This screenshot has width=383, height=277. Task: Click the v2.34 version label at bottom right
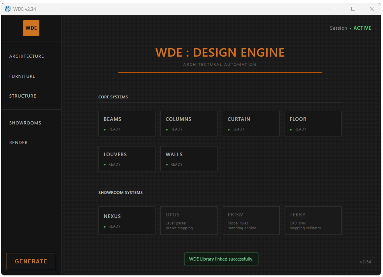pyautogui.click(x=365, y=262)
